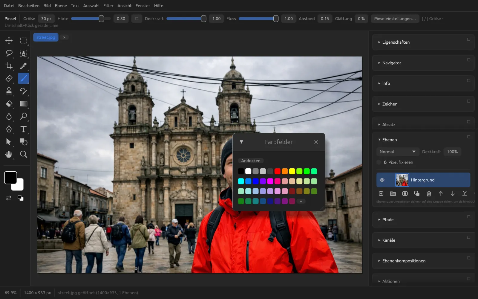Viewport: 478px width, 299px height.
Task: Expand the Pfade panel
Action: [x=379, y=219]
